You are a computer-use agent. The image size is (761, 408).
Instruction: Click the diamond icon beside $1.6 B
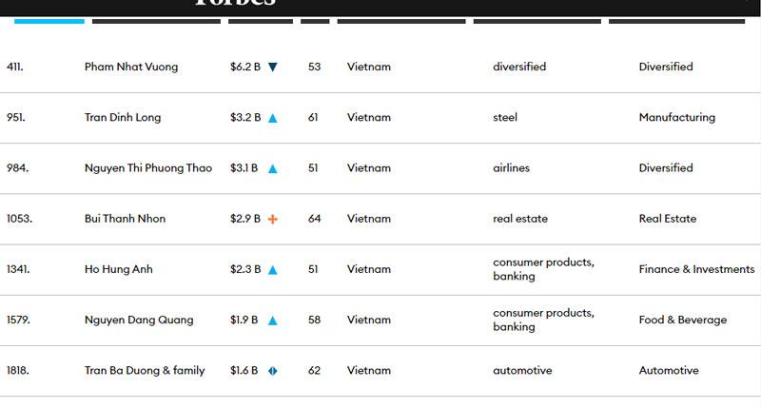pos(272,371)
